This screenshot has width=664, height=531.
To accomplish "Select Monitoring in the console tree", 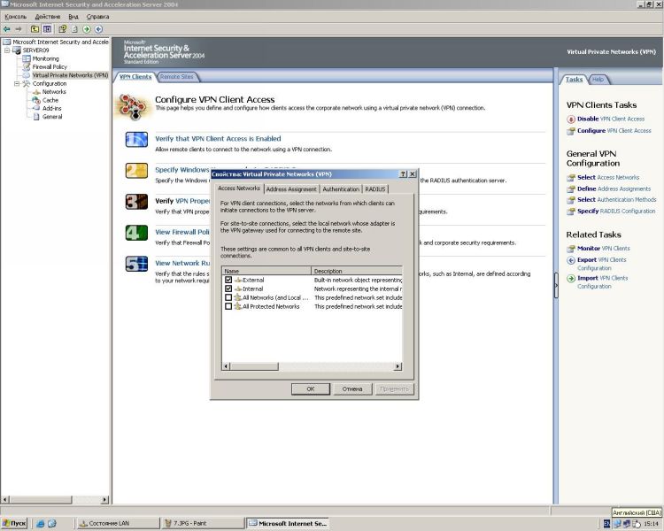I will click(45, 58).
